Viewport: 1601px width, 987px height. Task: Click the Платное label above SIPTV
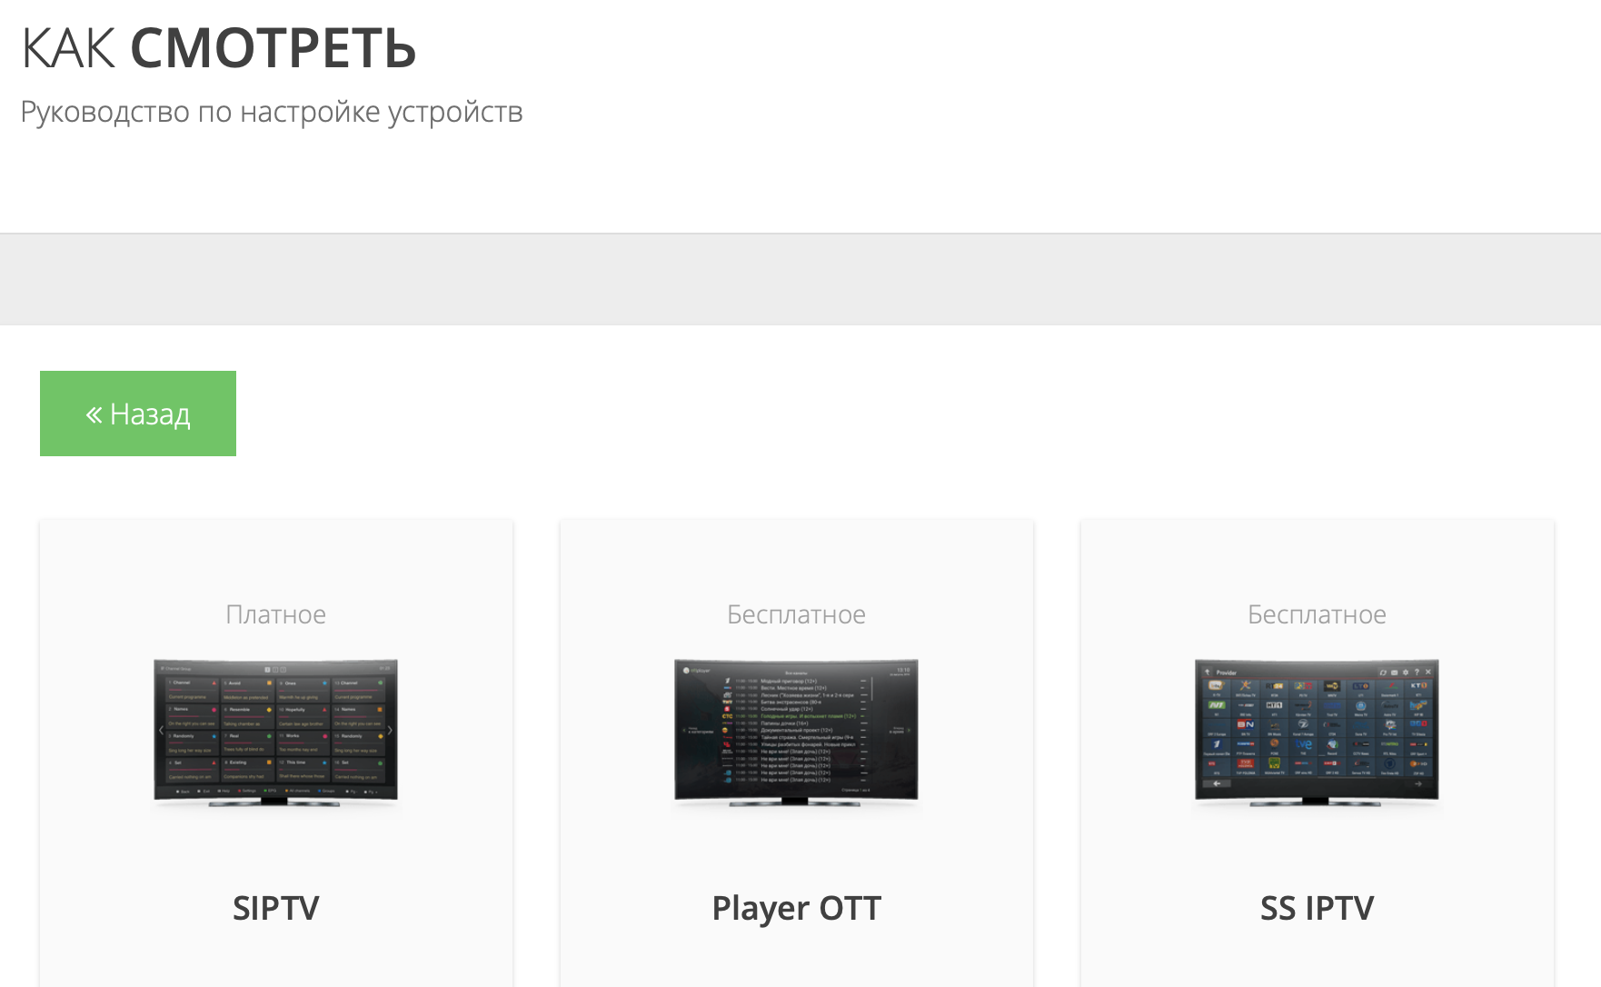click(x=275, y=615)
